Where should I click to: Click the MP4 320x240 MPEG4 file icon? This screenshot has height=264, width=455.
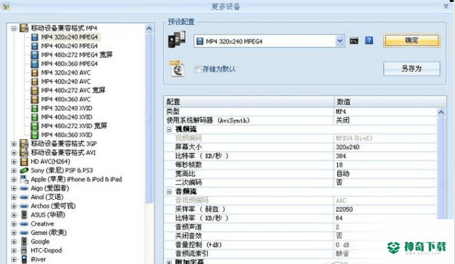click(34, 37)
